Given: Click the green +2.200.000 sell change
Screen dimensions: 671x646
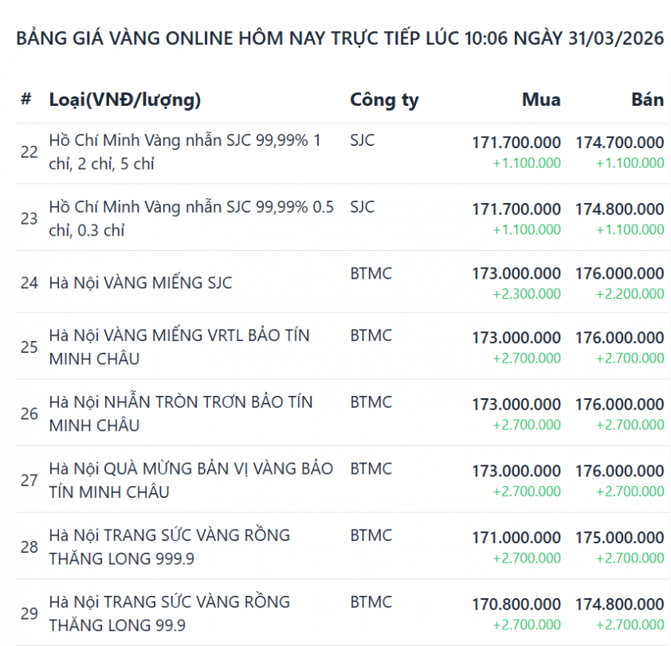Looking at the screenshot, I should [x=630, y=294].
